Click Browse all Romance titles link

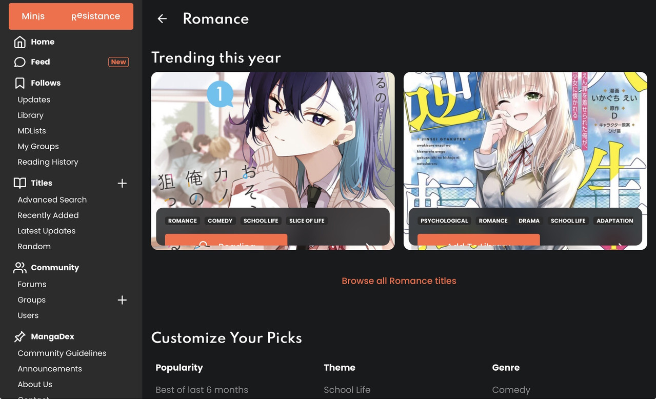click(x=399, y=281)
